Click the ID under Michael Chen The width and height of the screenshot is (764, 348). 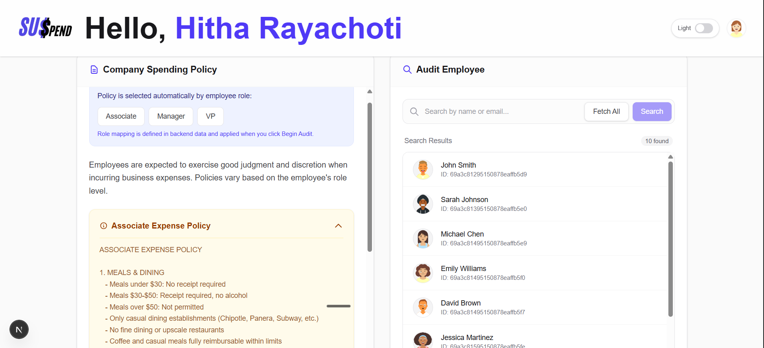484,243
